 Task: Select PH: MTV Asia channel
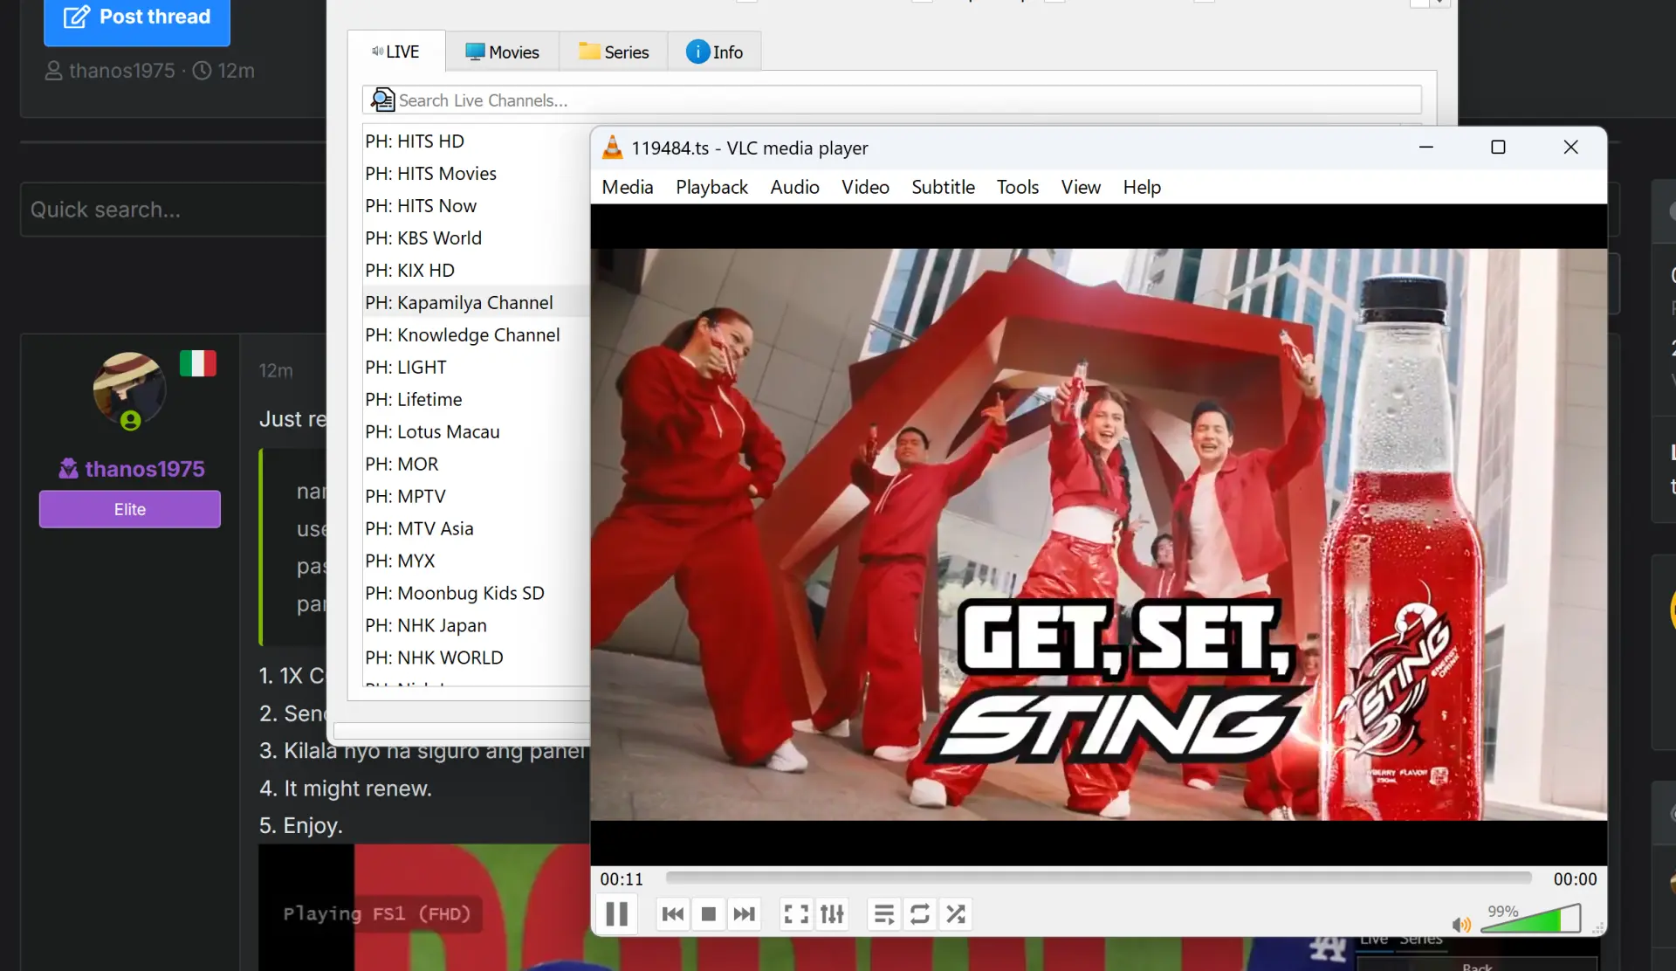pos(419,528)
